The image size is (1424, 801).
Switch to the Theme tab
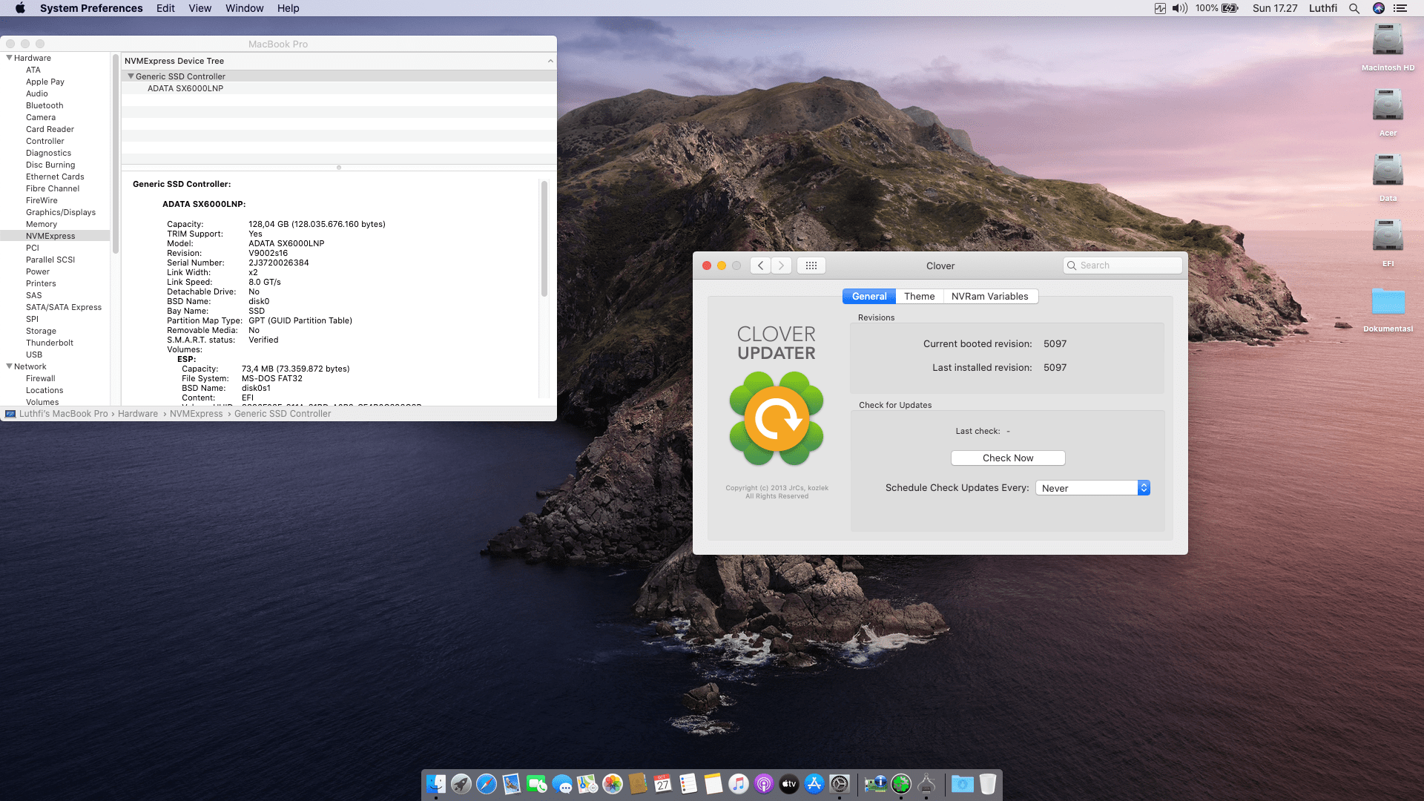coord(919,296)
